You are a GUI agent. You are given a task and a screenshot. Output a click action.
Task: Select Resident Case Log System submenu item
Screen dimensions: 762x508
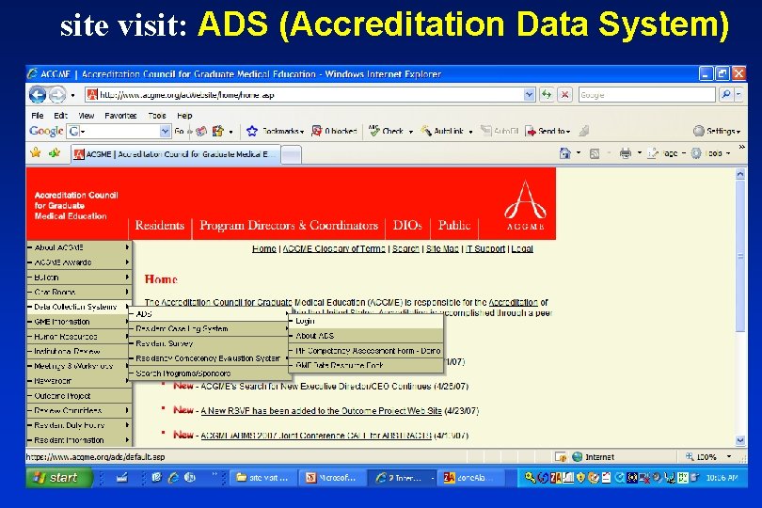point(212,328)
